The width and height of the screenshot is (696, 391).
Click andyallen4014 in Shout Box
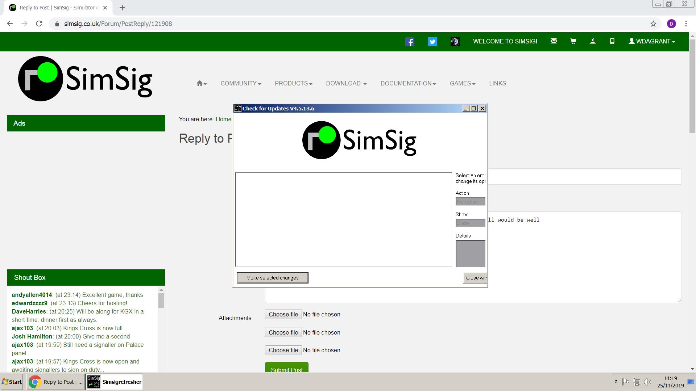[x=32, y=295]
